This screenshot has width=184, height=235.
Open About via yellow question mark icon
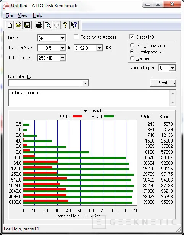(65, 25)
